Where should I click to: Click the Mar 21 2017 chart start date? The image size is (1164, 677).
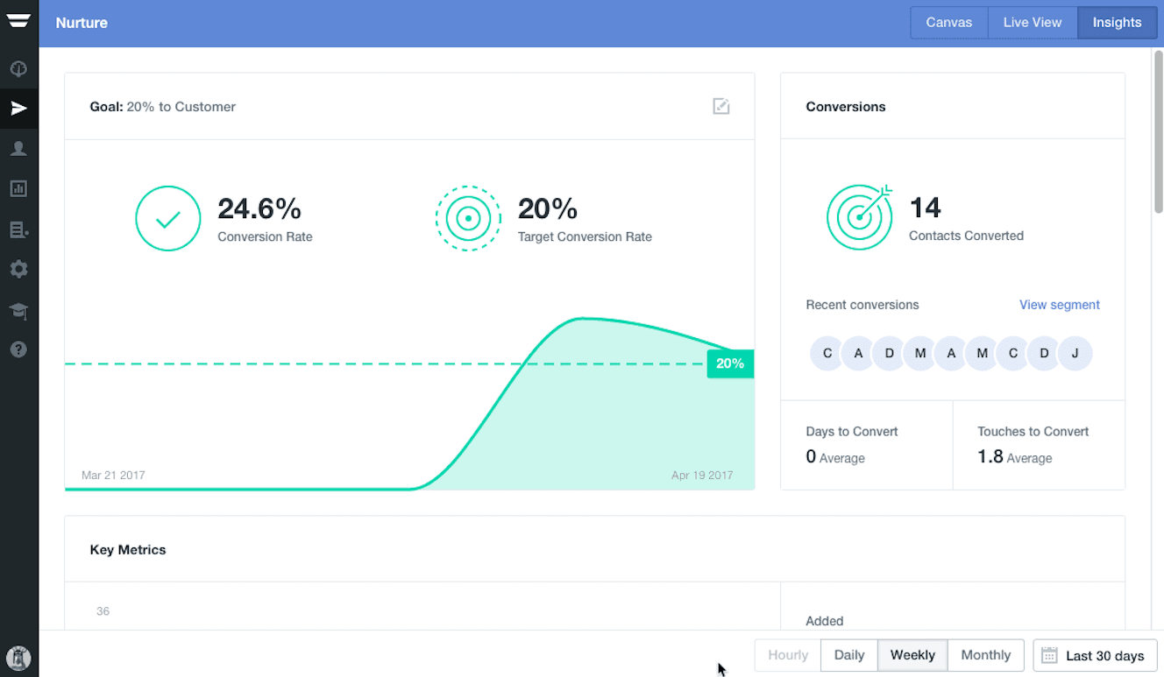tap(113, 476)
